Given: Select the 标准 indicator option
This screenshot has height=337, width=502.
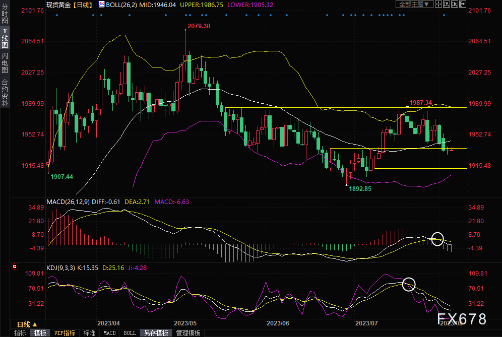Looking at the screenshot, I should click(89, 333).
